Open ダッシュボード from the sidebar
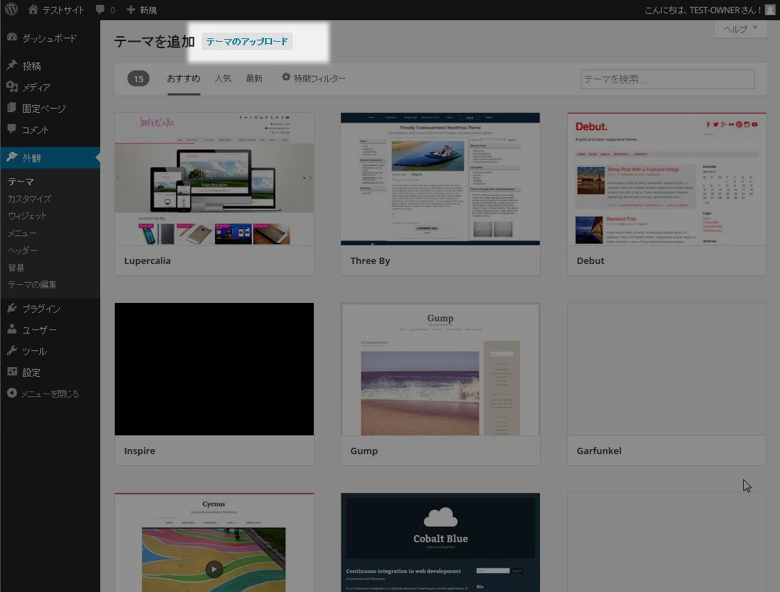The height and width of the screenshot is (592, 780). pyautogui.click(x=49, y=38)
